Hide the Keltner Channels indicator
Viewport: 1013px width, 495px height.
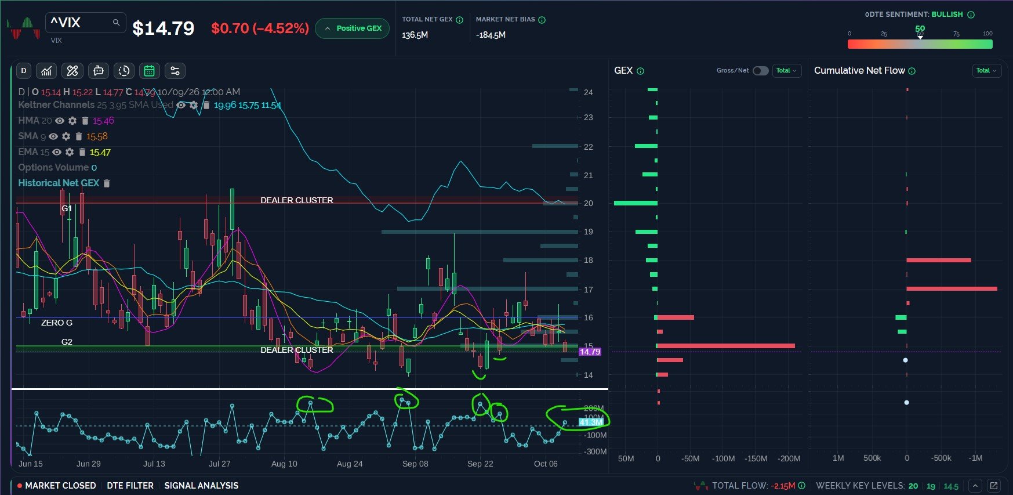tap(181, 105)
